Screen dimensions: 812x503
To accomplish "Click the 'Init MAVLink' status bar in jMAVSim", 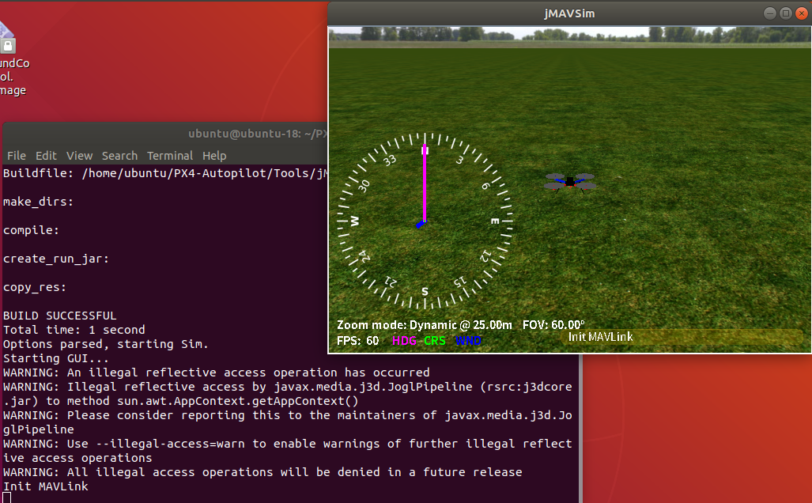I will point(682,337).
